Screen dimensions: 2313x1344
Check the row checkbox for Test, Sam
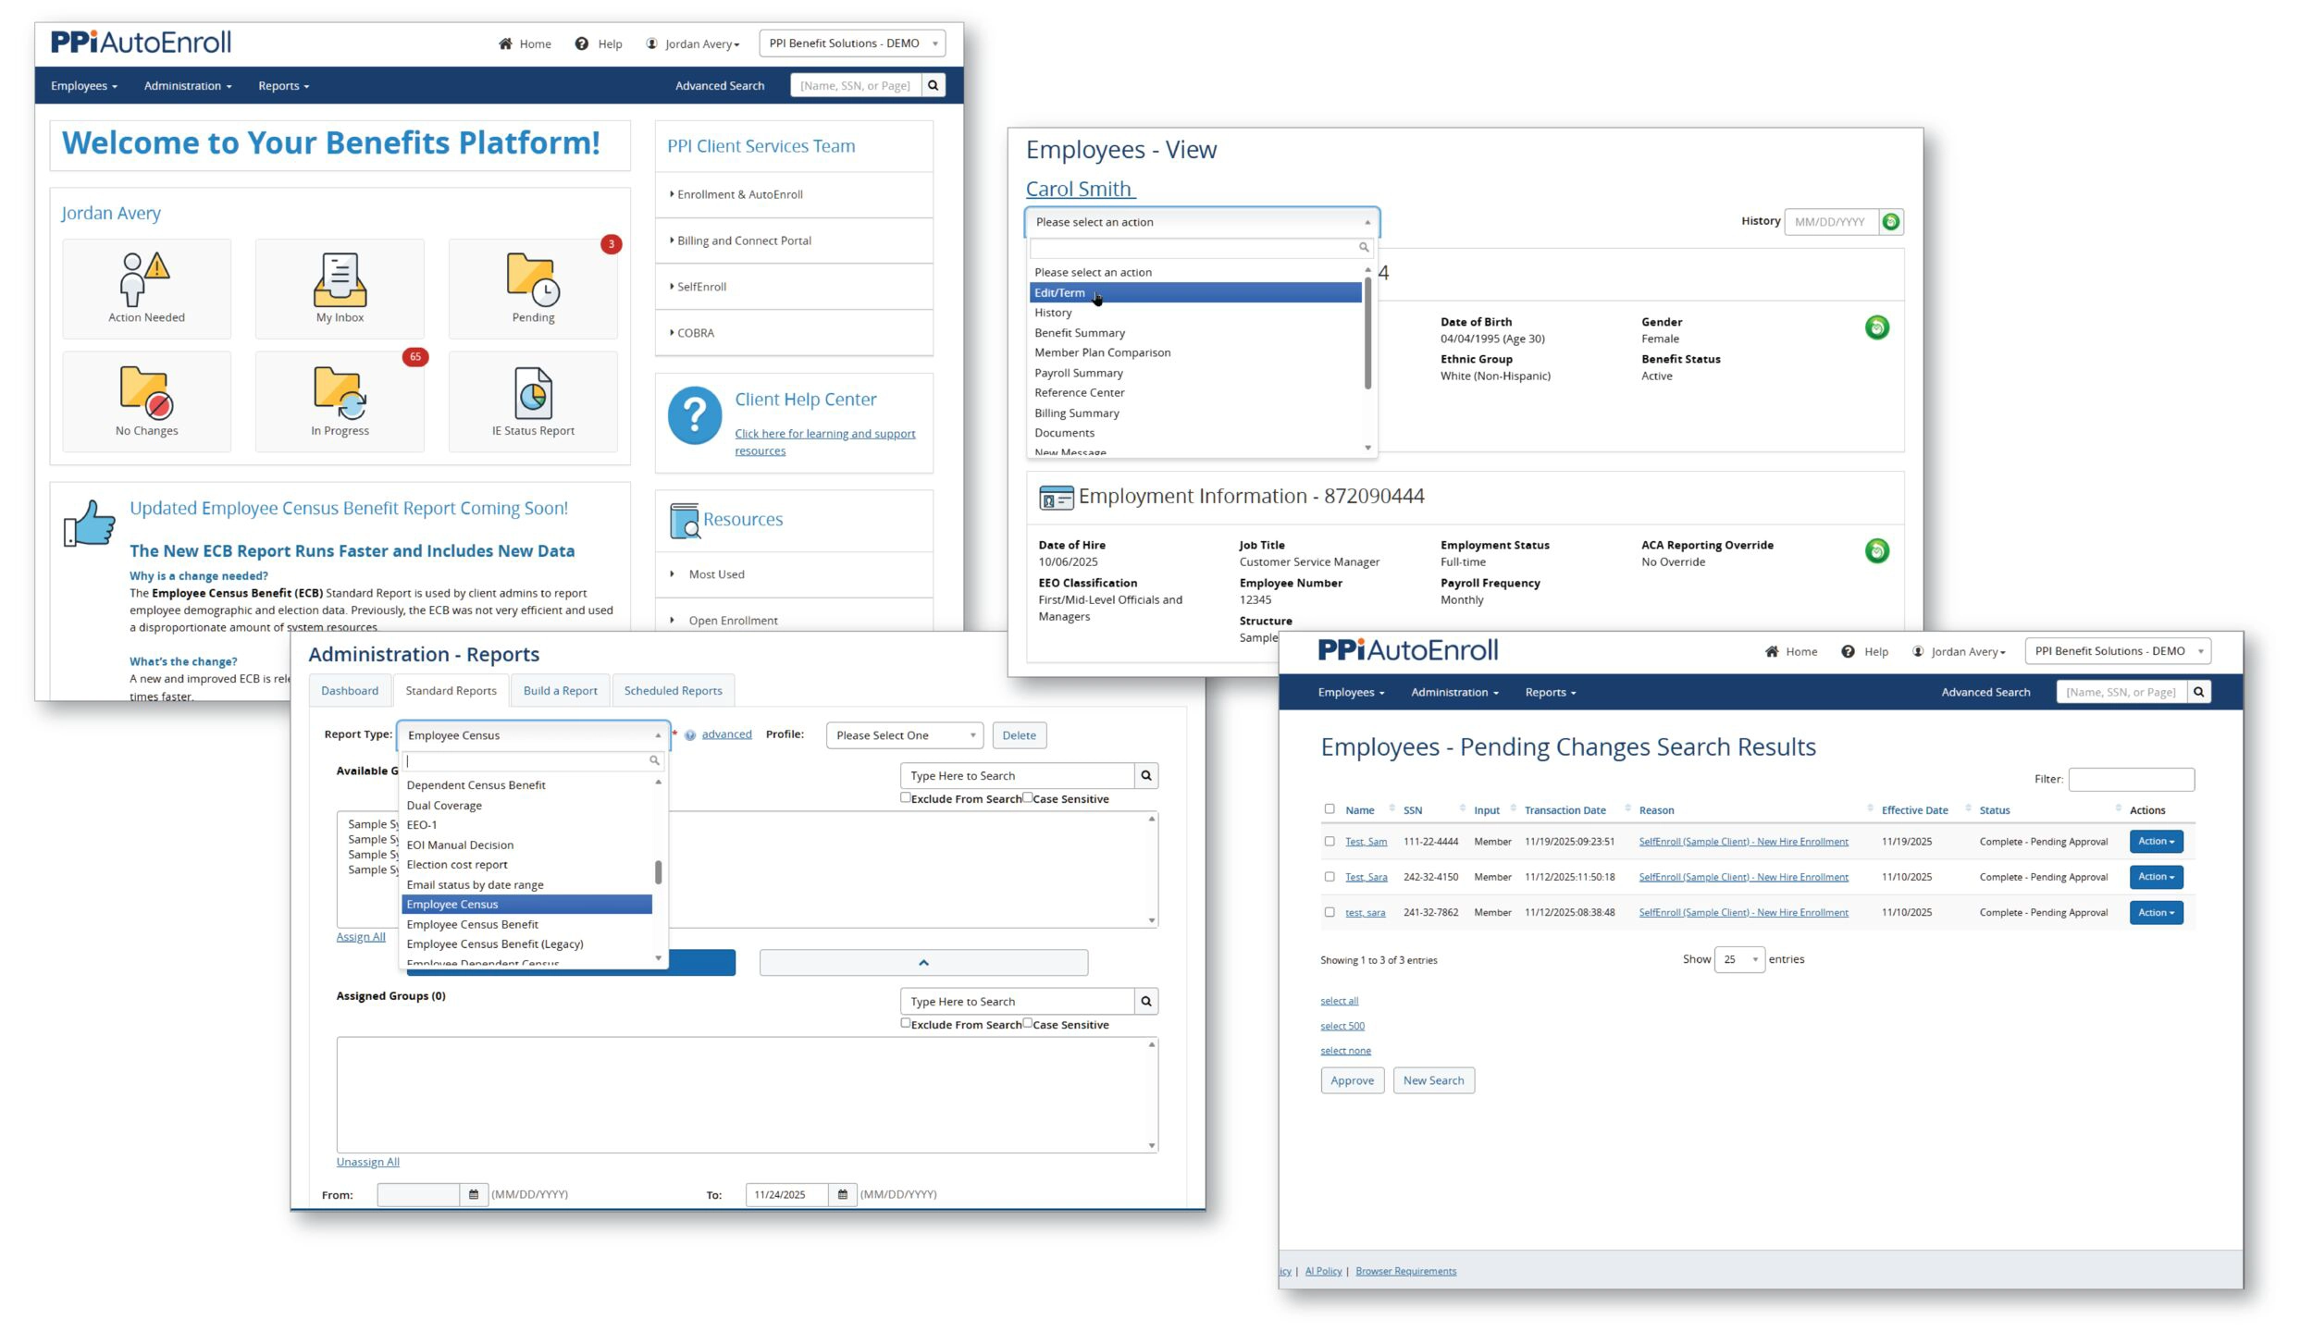[1330, 841]
